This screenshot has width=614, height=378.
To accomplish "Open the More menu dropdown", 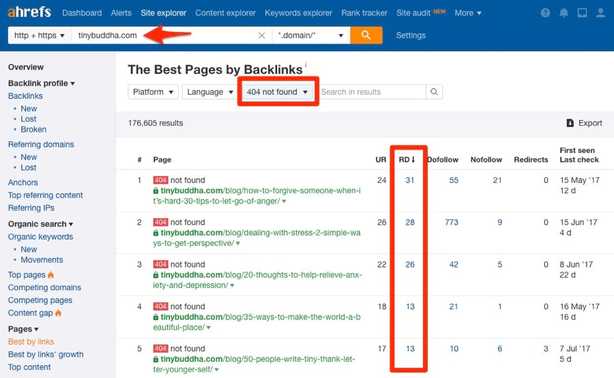I will (x=468, y=13).
